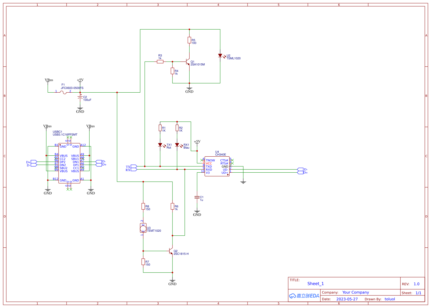Select the TX1 Rot LED symbol
Viewport: 431px width, 308px height.
pyautogui.click(x=161, y=145)
